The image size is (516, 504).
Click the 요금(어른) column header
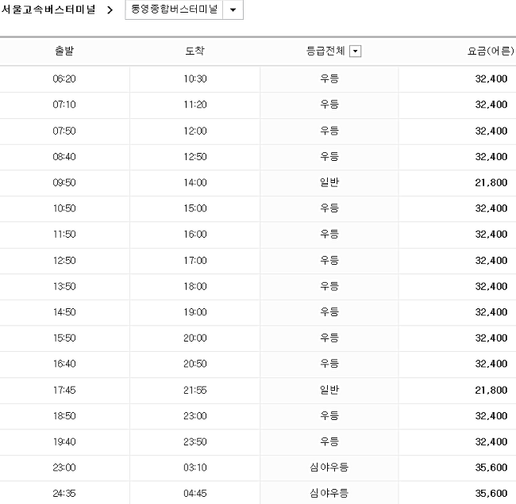click(491, 51)
